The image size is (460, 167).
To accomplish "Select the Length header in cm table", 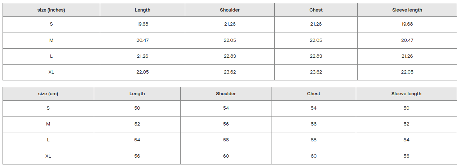I will pyautogui.click(x=137, y=94).
